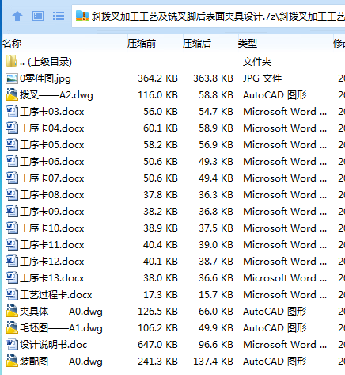The height and width of the screenshot is (375, 345).
Task: Click the 49.9 KB compressed size of 毛坯图
Action: click(216, 327)
